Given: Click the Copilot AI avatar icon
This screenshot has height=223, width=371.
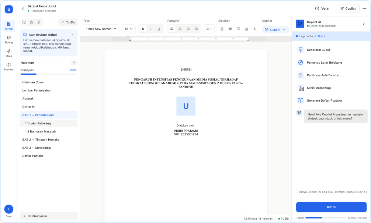Looking at the screenshot, I should [300, 24].
